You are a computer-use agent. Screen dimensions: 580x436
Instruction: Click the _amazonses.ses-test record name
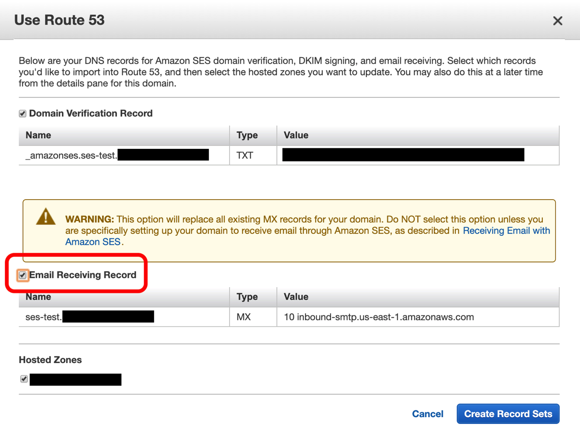pyautogui.click(x=71, y=156)
